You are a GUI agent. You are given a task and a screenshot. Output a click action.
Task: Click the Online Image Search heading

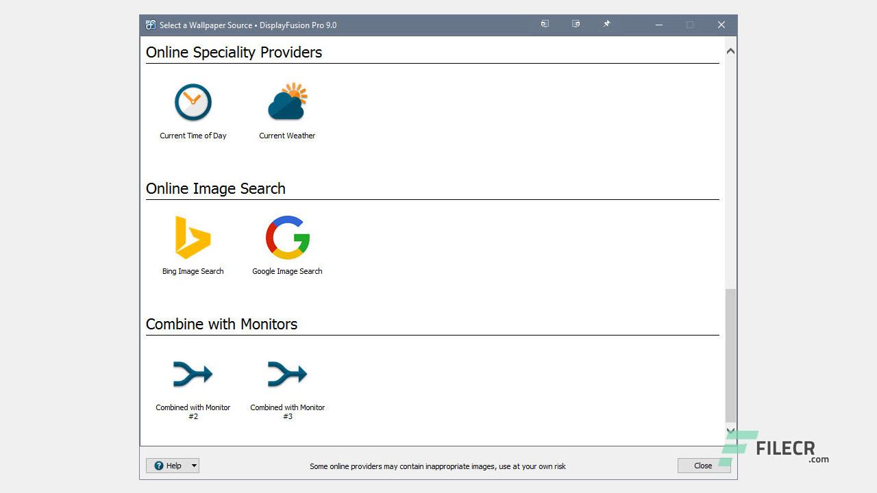(x=216, y=188)
